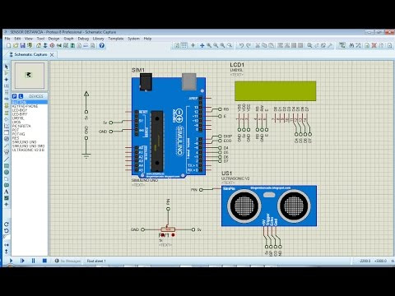
Task: Click the No Messages status indicator
Action: pyautogui.click(x=67, y=261)
